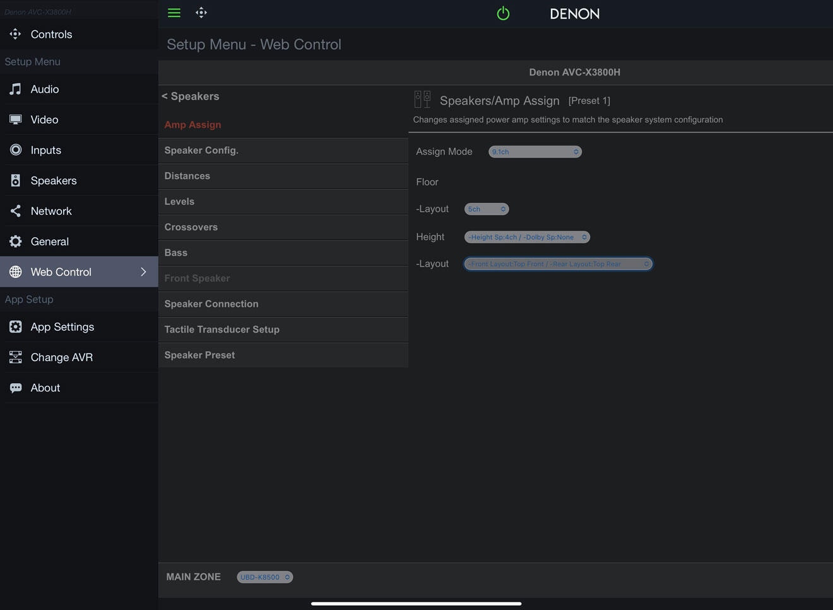Click the 'Denon AVC-X3800H' device title bar
The image size is (833, 610).
495,72
